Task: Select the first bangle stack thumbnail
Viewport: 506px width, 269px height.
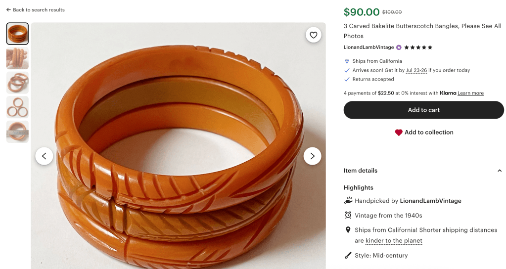Action: click(x=17, y=34)
